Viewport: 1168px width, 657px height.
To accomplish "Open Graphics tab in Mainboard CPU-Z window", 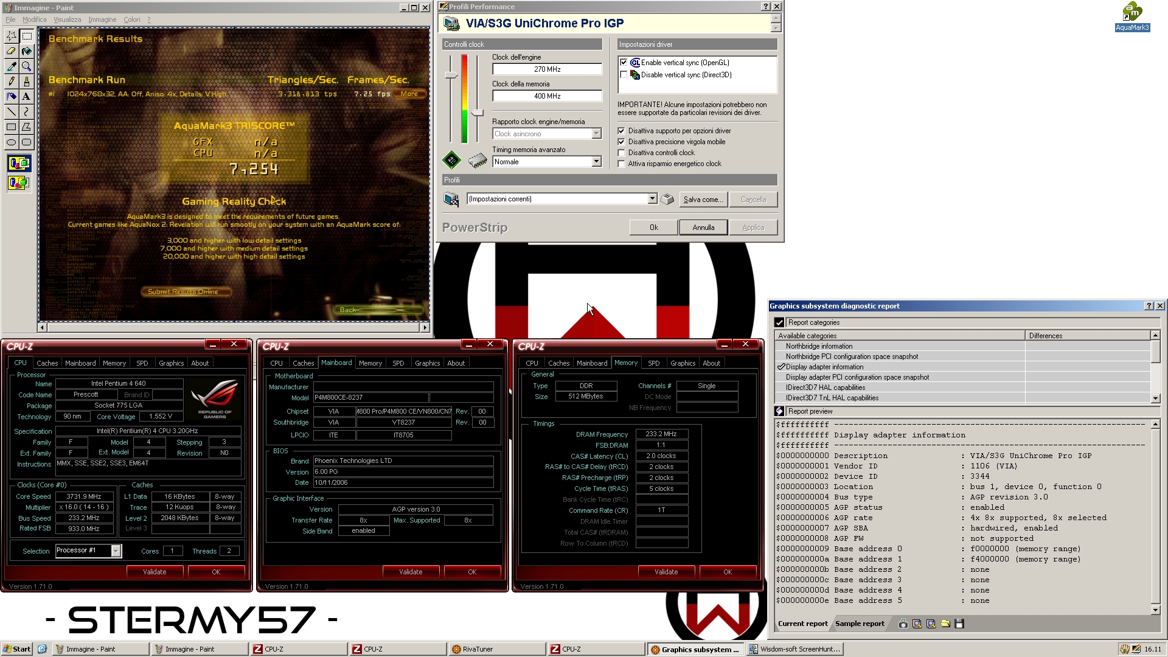I will click(427, 363).
